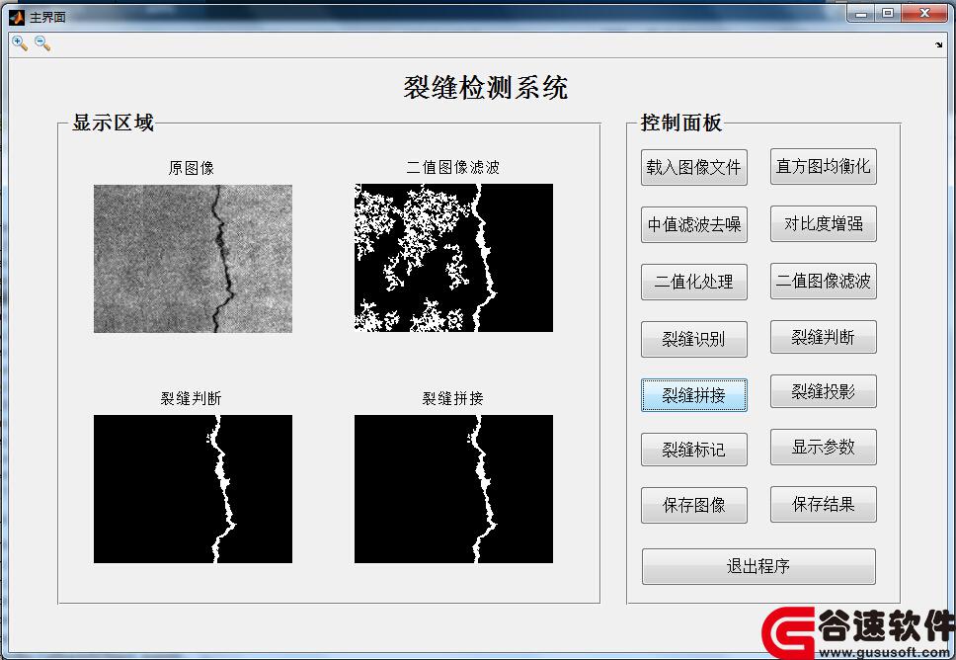Save image using 保存图像 button

coord(694,505)
